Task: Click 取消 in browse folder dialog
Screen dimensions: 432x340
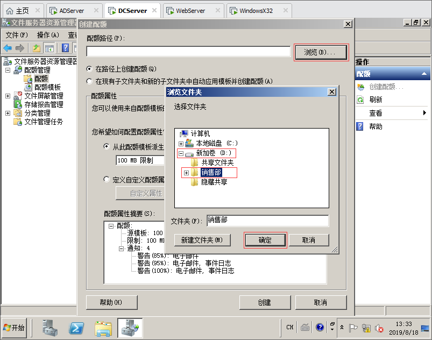Action: pyautogui.click(x=309, y=240)
